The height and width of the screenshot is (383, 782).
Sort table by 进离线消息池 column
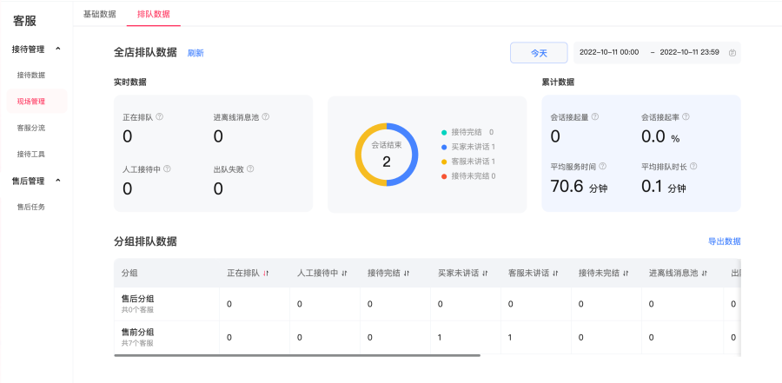[704, 274]
